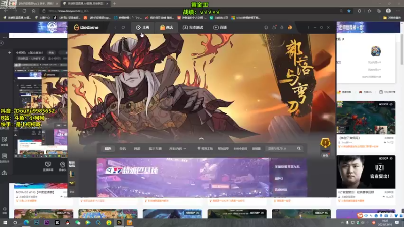Select the 联手互通 category
The width and height of the screenshot is (404, 227).
tap(155, 148)
